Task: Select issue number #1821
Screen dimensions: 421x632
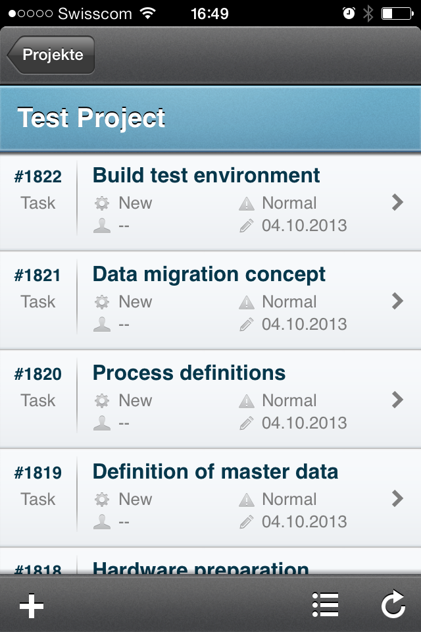Action: coord(37,276)
